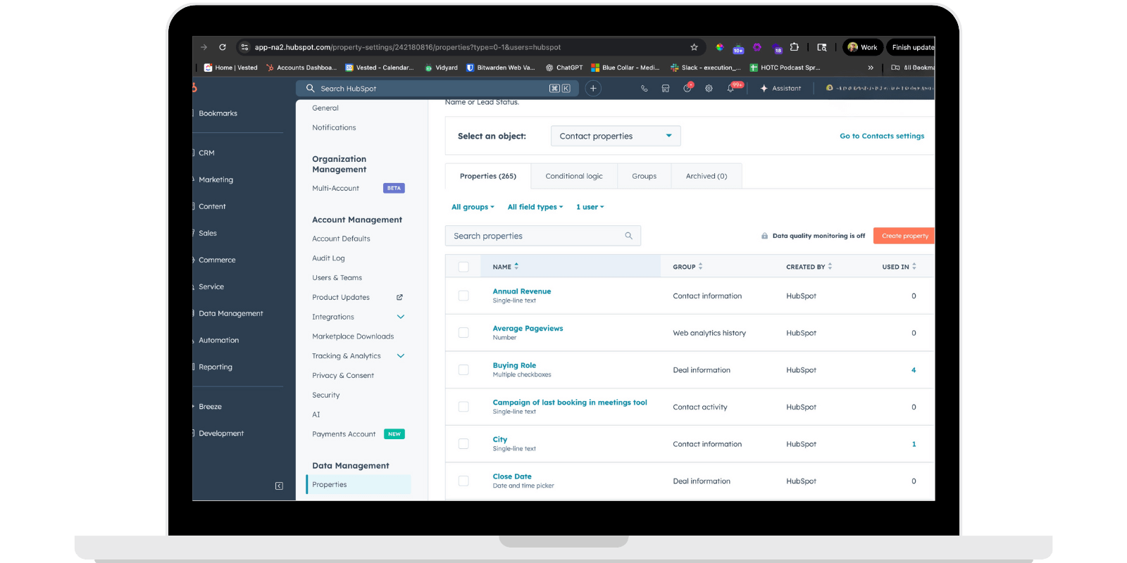This screenshot has height=563, width=1127.
Task: Open the Annual Revenue property link
Action: coord(522,291)
